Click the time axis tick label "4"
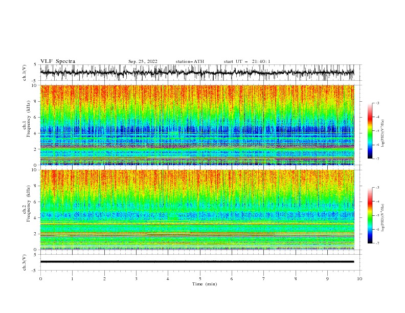Screen dimensions: 405x313 tap(168, 279)
